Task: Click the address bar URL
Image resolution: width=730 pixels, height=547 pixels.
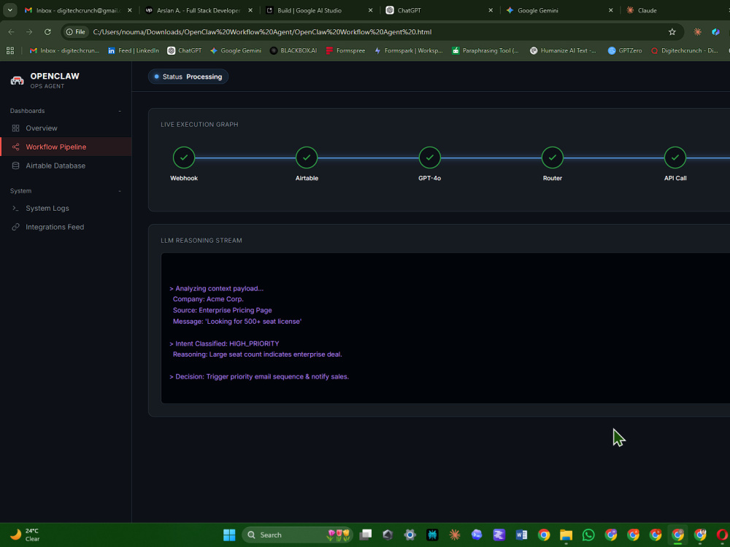Action: coord(262,32)
